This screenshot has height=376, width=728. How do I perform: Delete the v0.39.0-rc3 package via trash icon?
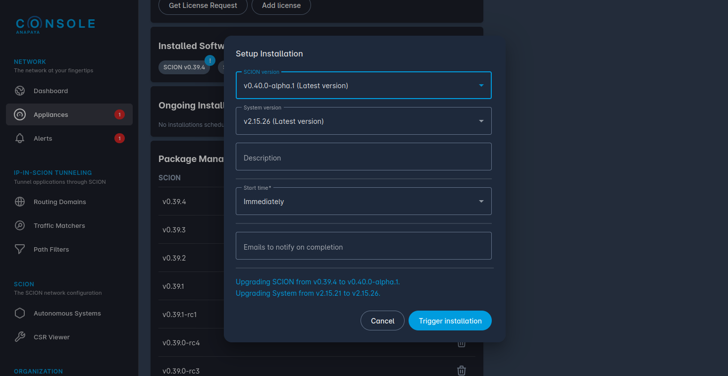coord(461,371)
